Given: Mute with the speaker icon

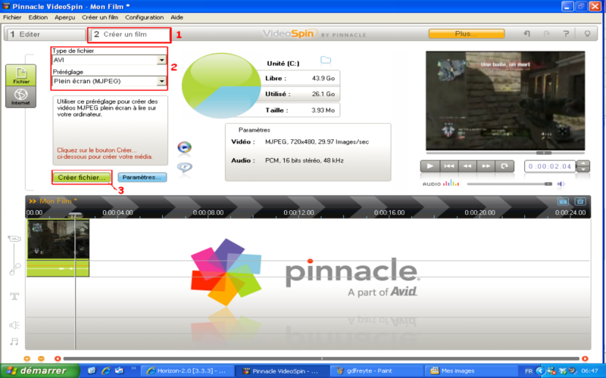Looking at the screenshot, I should [561, 184].
